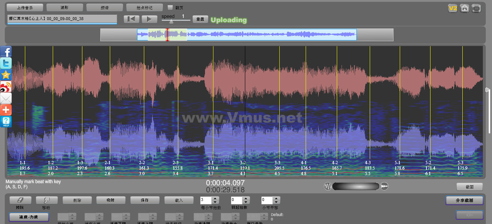Adjust the speed slider handle
The width and height of the screenshot is (492, 224).
tap(171, 22)
